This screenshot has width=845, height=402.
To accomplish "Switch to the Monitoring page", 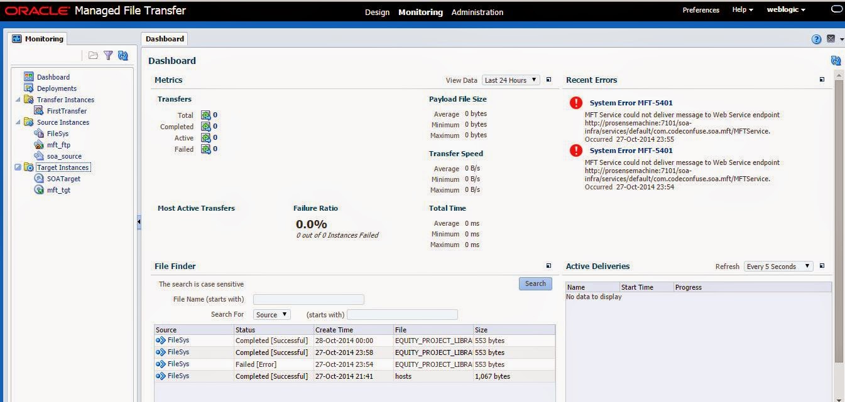I will (420, 12).
